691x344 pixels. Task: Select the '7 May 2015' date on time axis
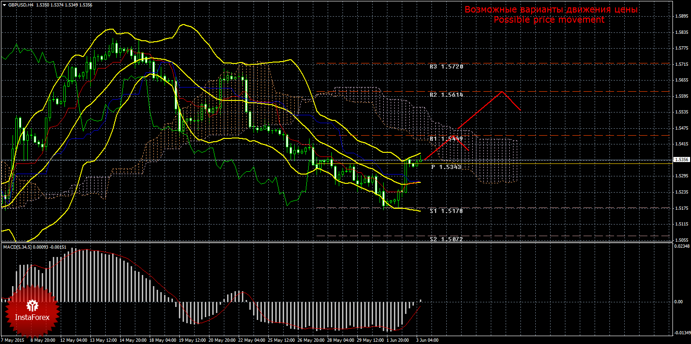[x=13, y=340]
